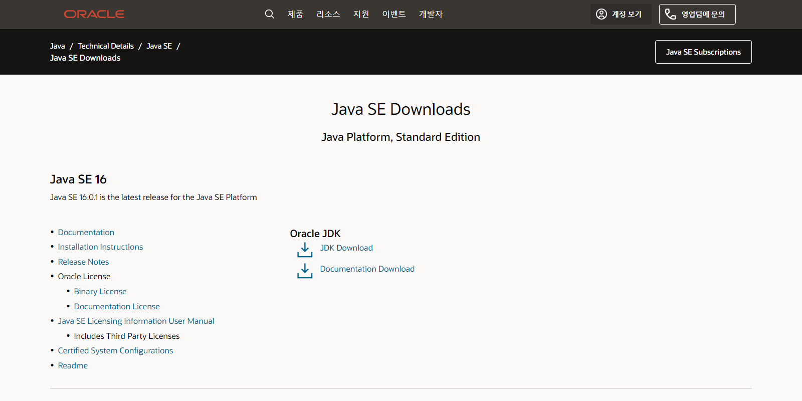Click the JDK Download link

coord(346,248)
